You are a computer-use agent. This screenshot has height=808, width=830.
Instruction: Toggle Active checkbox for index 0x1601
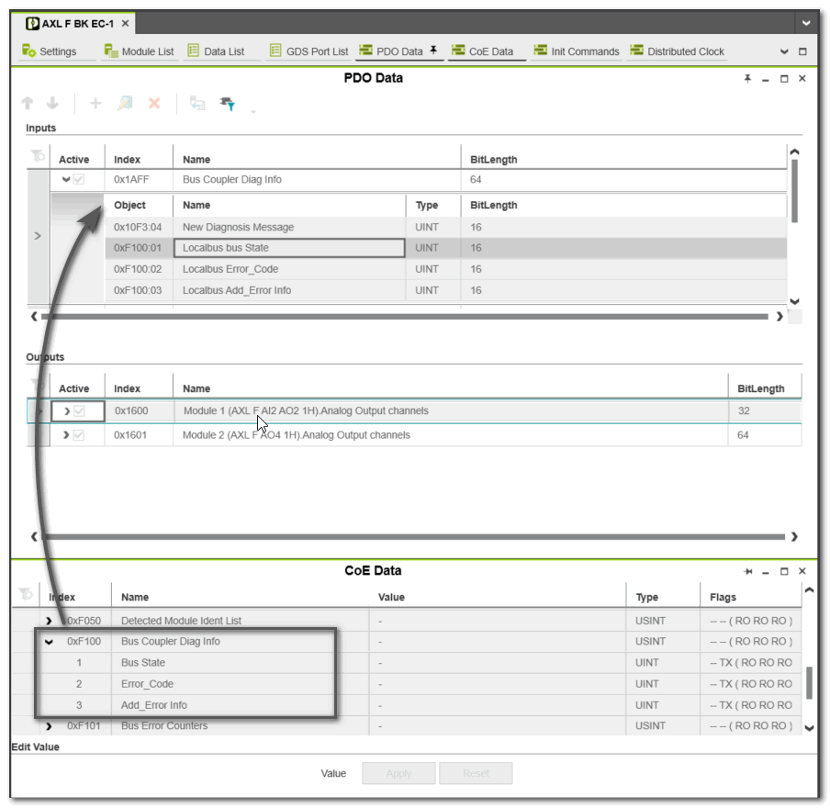pyautogui.click(x=79, y=435)
